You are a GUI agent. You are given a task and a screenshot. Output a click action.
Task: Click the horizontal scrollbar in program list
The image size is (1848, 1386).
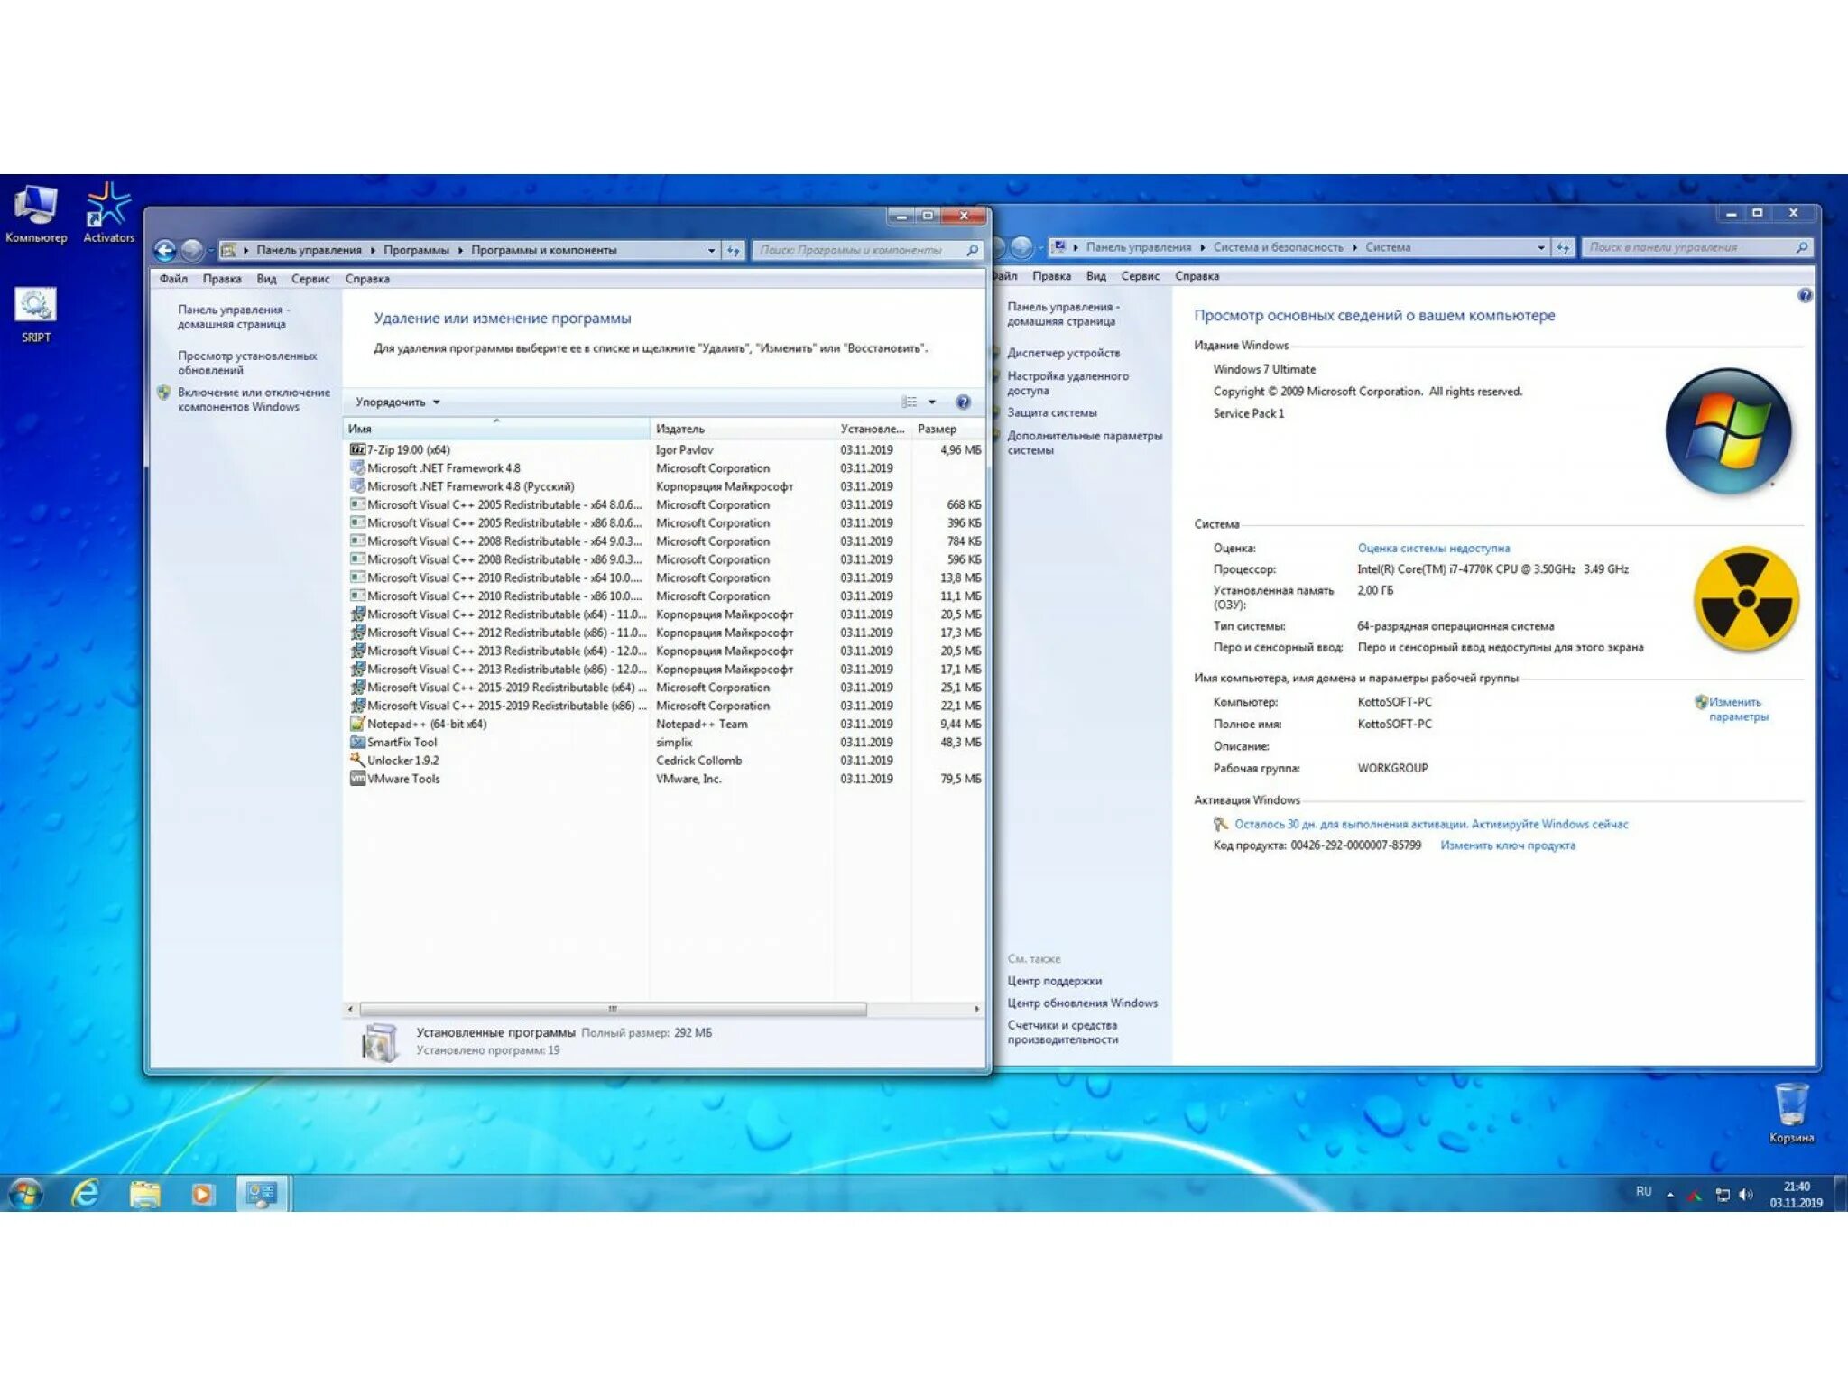click(614, 1009)
